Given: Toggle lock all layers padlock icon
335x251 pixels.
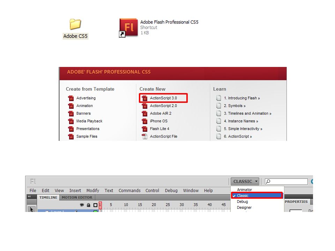Looking at the screenshot, I should (88, 205).
